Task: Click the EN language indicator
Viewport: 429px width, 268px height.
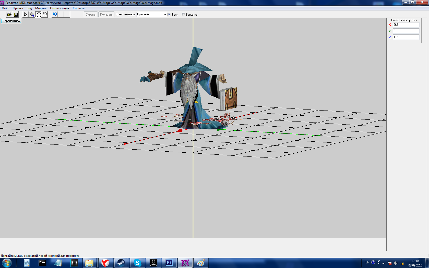Action: 367,262
